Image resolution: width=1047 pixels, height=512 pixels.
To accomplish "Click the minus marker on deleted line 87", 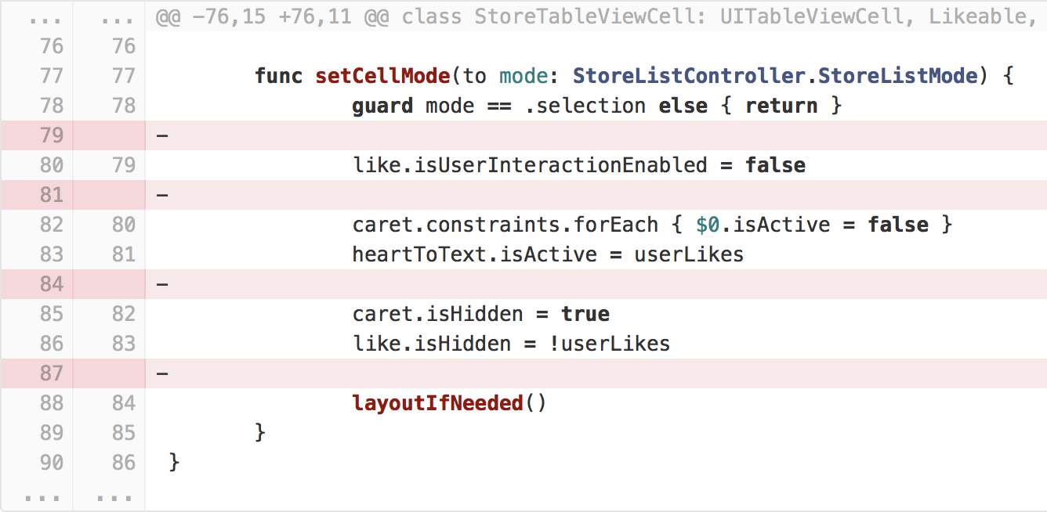I will click(x=162, y=373).
